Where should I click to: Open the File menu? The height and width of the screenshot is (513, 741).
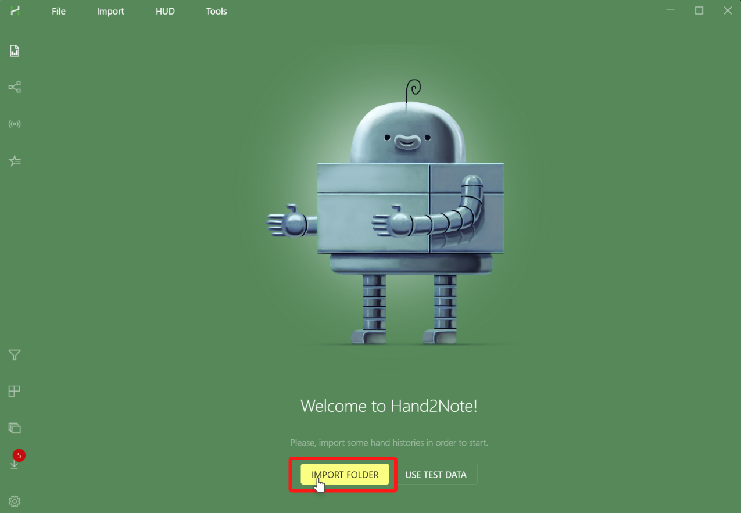pyautogui.click(x=59, y=11)
